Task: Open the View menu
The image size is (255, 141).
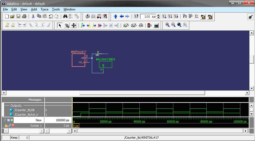Action: [x=24, y=9]
